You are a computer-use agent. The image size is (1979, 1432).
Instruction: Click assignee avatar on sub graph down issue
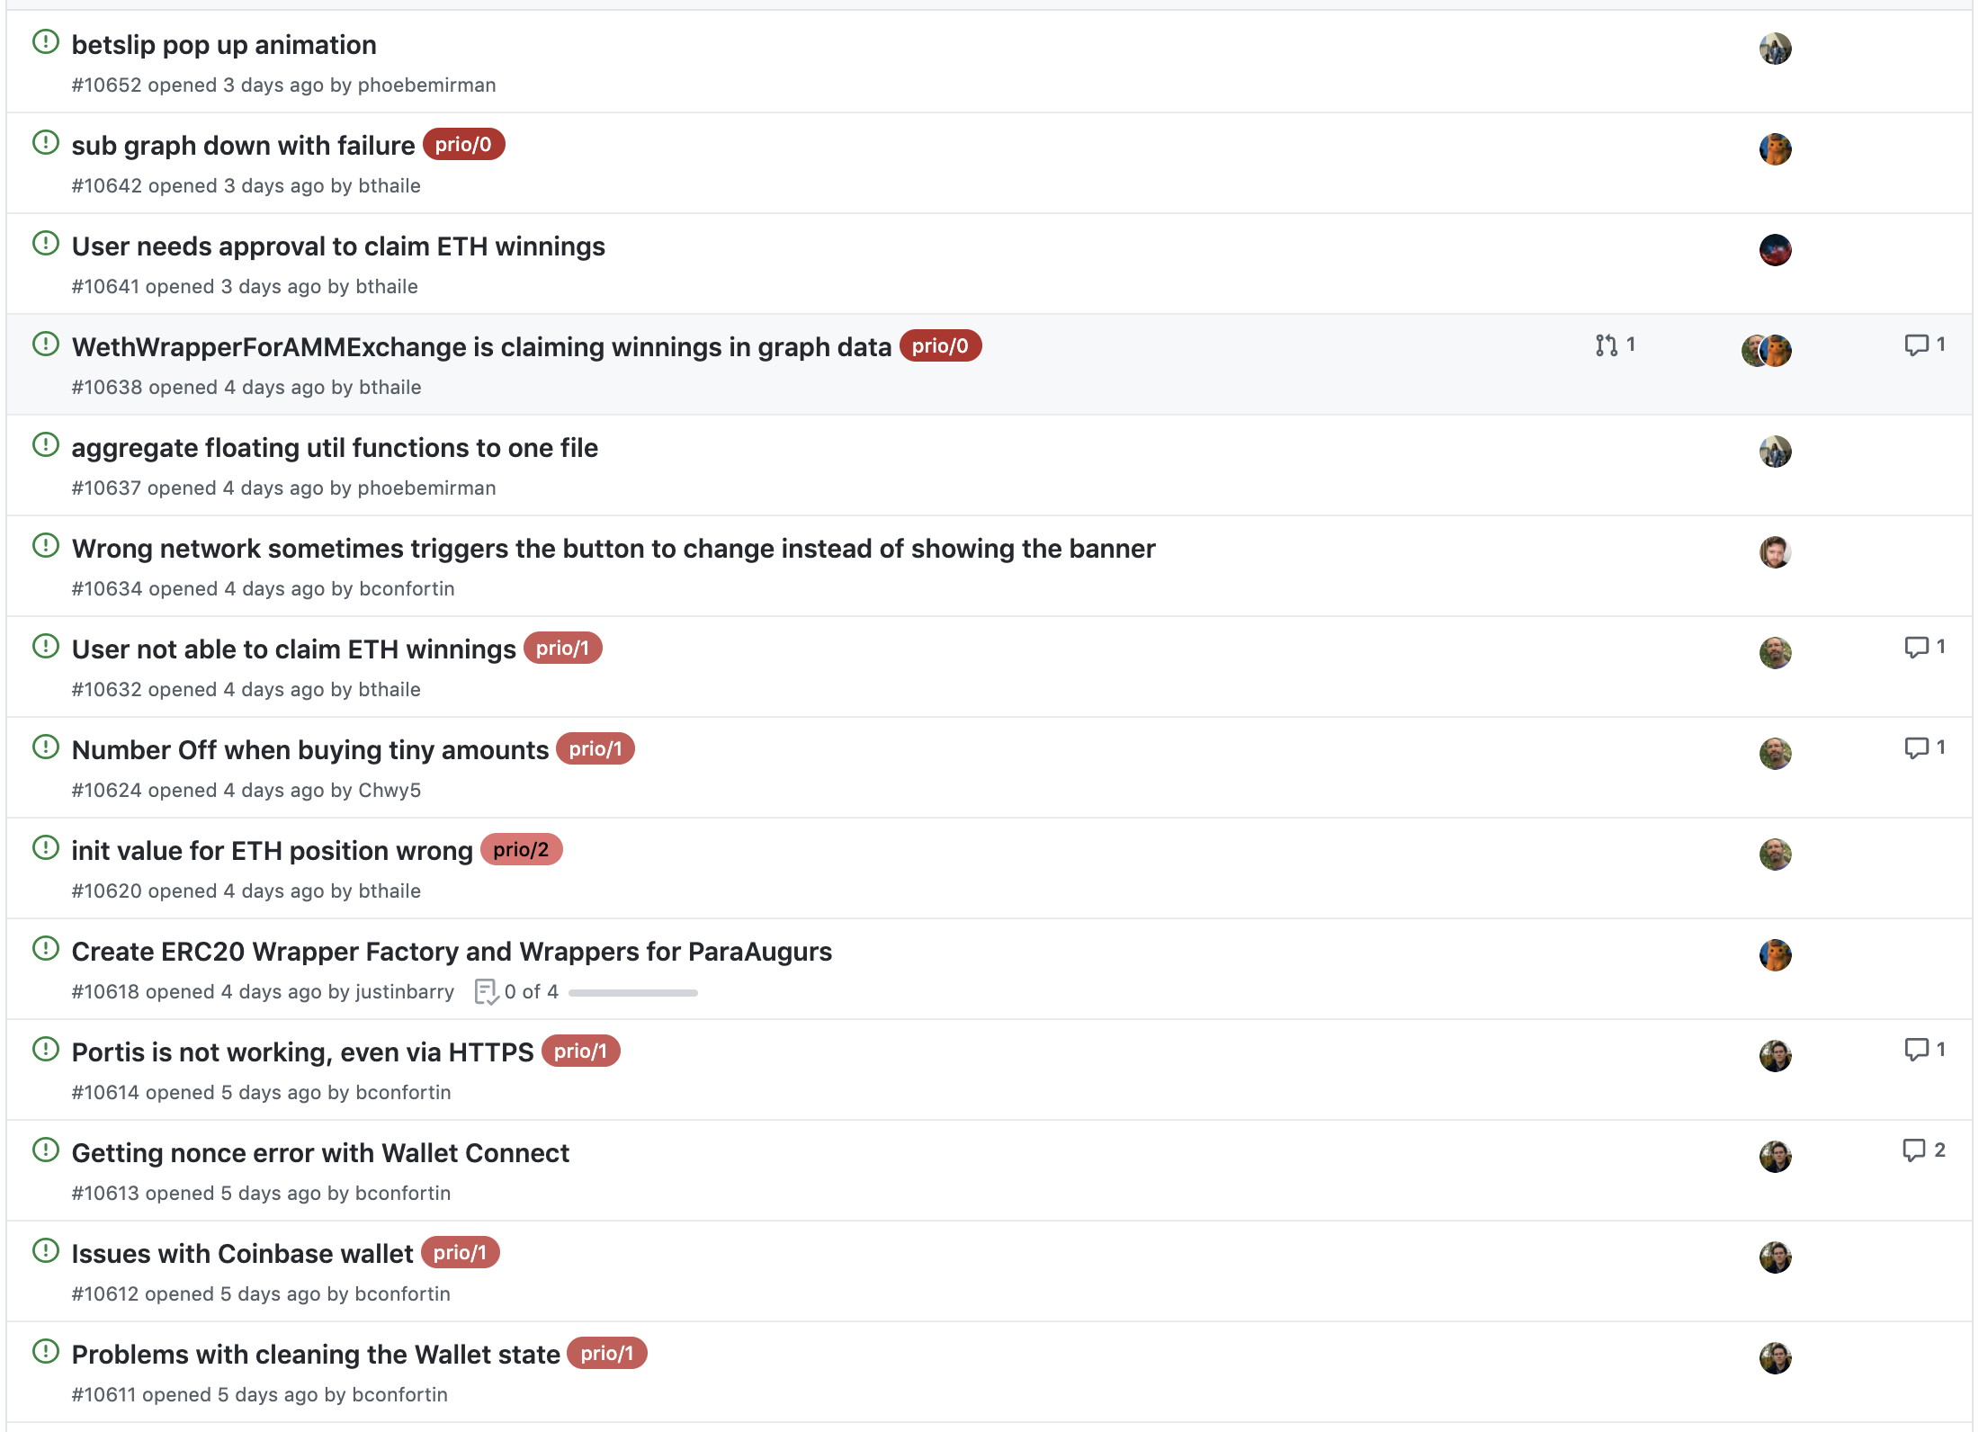(x=1775, y=149)
